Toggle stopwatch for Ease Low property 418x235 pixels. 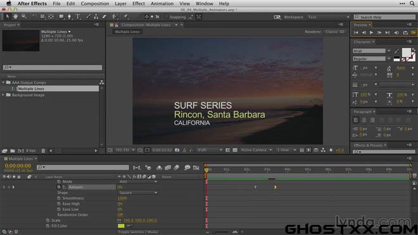coord(59,210)
